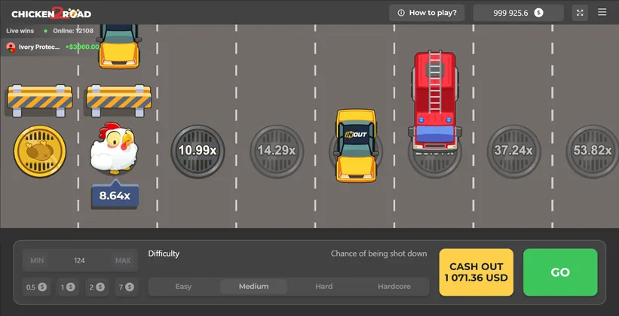This screenshot has height=316, width=619.
Task: Choose Hardcore difficulty
Action: [x=394, y=287]
